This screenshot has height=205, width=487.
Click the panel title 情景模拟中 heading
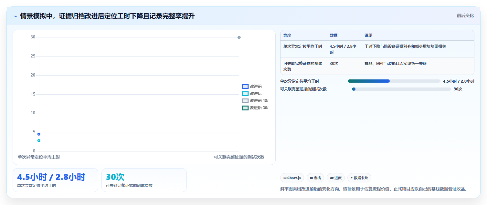point(107,16)
